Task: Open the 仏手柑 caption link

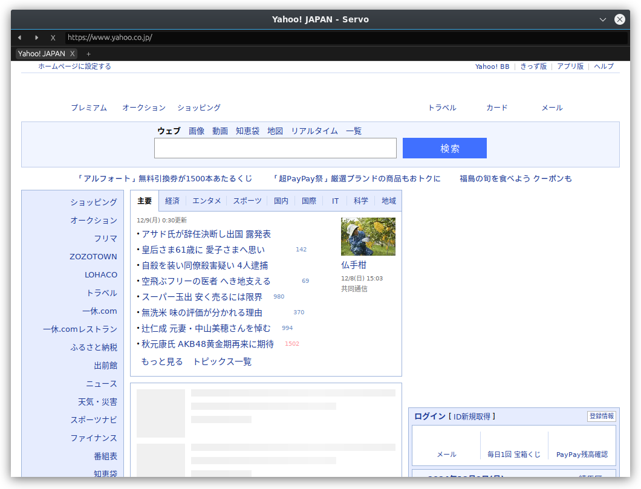Action: point(354,265)
